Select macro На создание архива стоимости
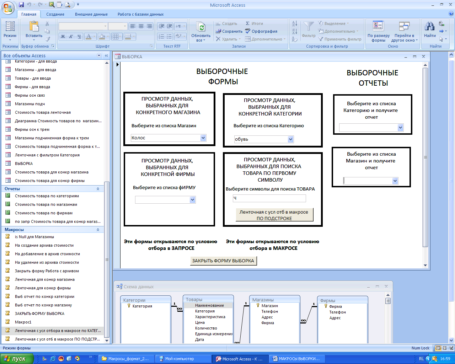 (44, 245)
